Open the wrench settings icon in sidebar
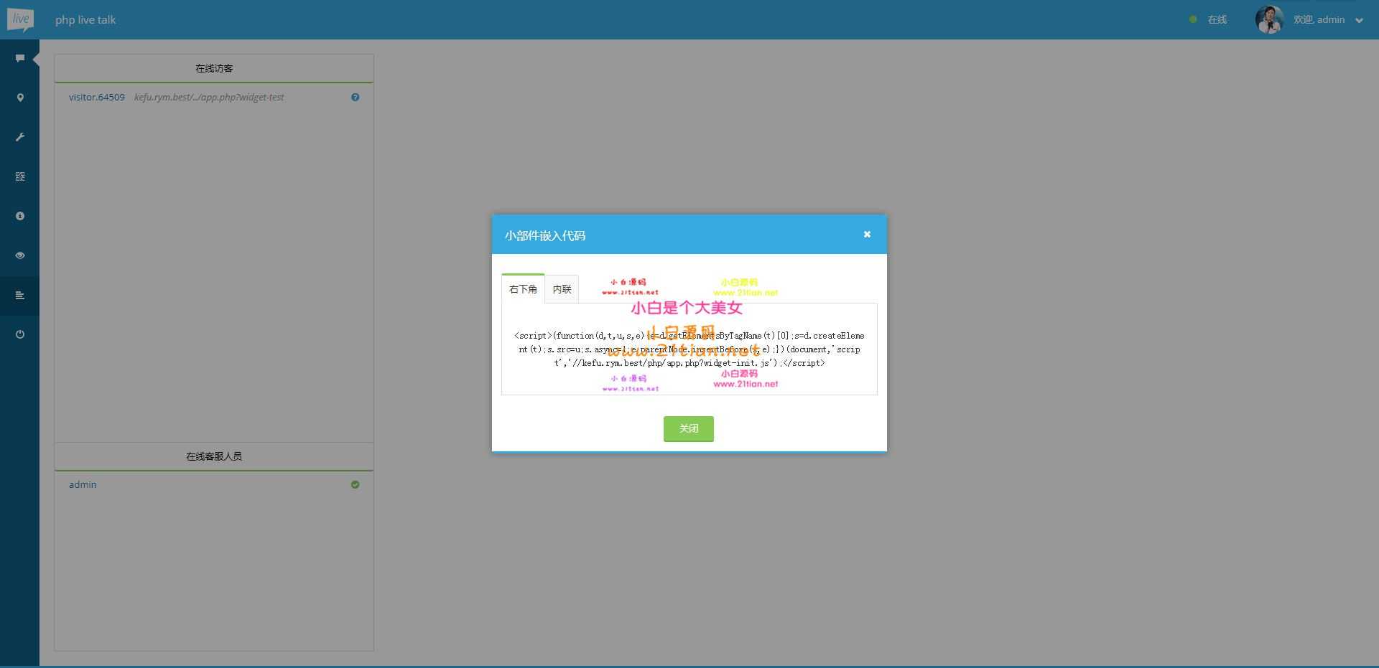Viewport: 1379px width, 668px height. (x=20, y=137)
